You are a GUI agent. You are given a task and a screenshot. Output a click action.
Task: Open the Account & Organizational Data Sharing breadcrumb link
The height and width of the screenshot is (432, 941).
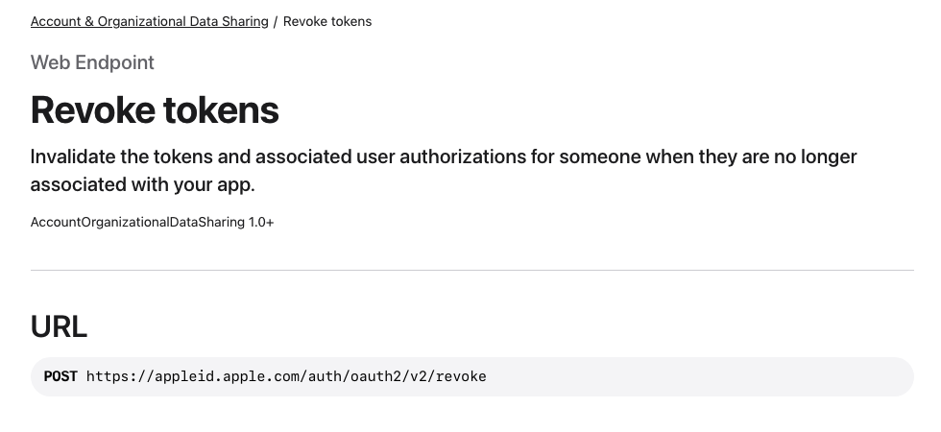[x=150, y=21]
